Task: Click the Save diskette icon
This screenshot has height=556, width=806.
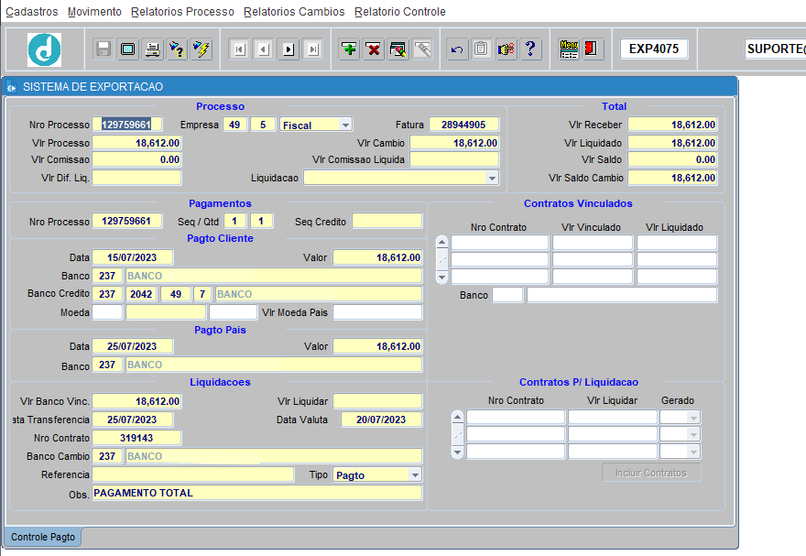Action: [x=103, y=49]
